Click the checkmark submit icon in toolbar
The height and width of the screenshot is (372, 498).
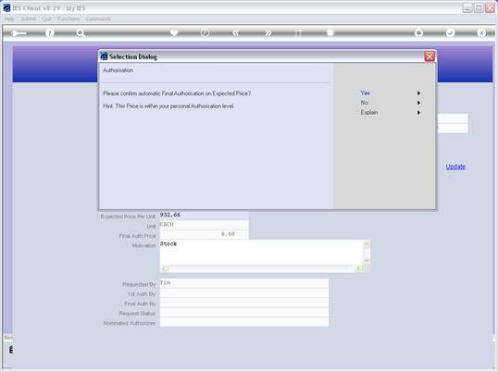(x=450, y=32)
